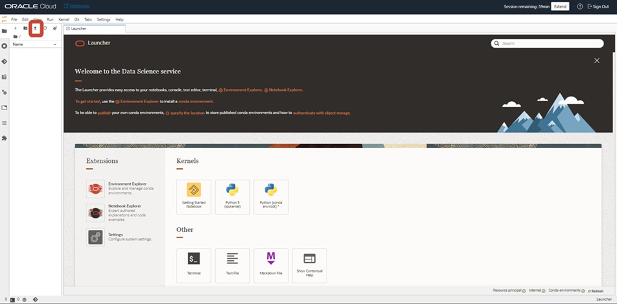617x304 pixels.
Task: Open the Git sidebar panel
Action: pos(5,61)
